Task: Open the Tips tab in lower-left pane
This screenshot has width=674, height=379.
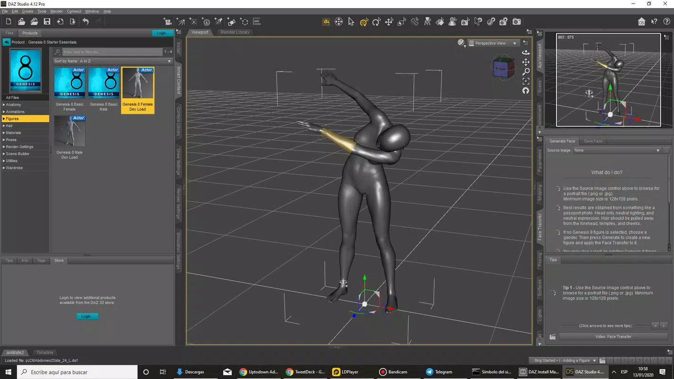Action: point(9,261)
